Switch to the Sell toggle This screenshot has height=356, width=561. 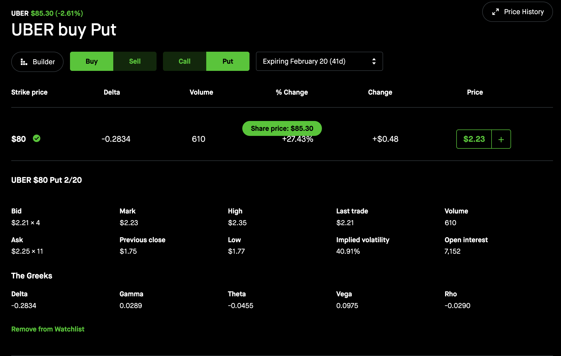[135, 62]
